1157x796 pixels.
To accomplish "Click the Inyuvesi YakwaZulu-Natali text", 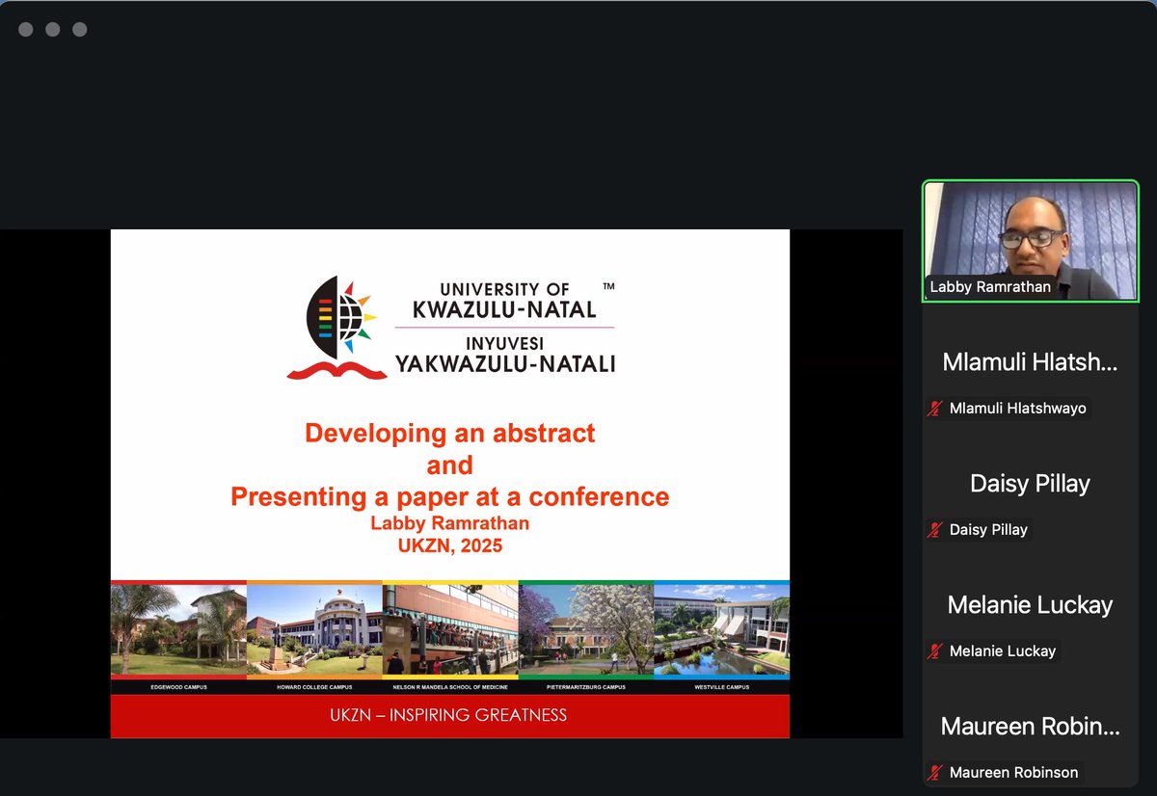I will 504,355.
